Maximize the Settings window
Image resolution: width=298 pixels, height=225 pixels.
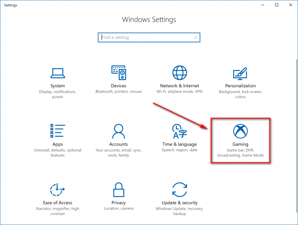tap(276, 5)
